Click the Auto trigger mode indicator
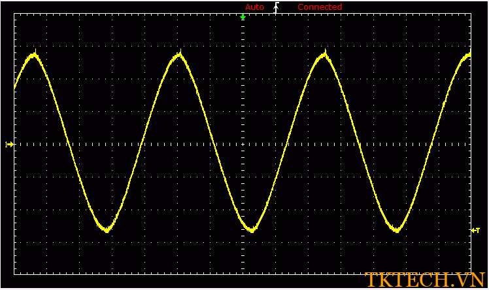489x290 pixels. click(254, 7)
